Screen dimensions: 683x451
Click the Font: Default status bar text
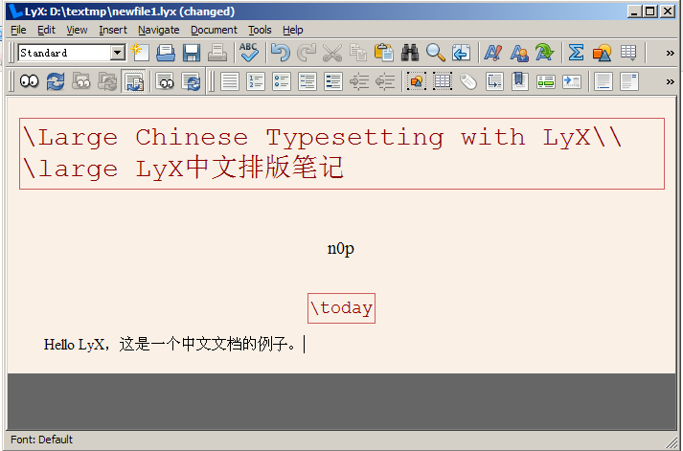click(x=42, y=440)
